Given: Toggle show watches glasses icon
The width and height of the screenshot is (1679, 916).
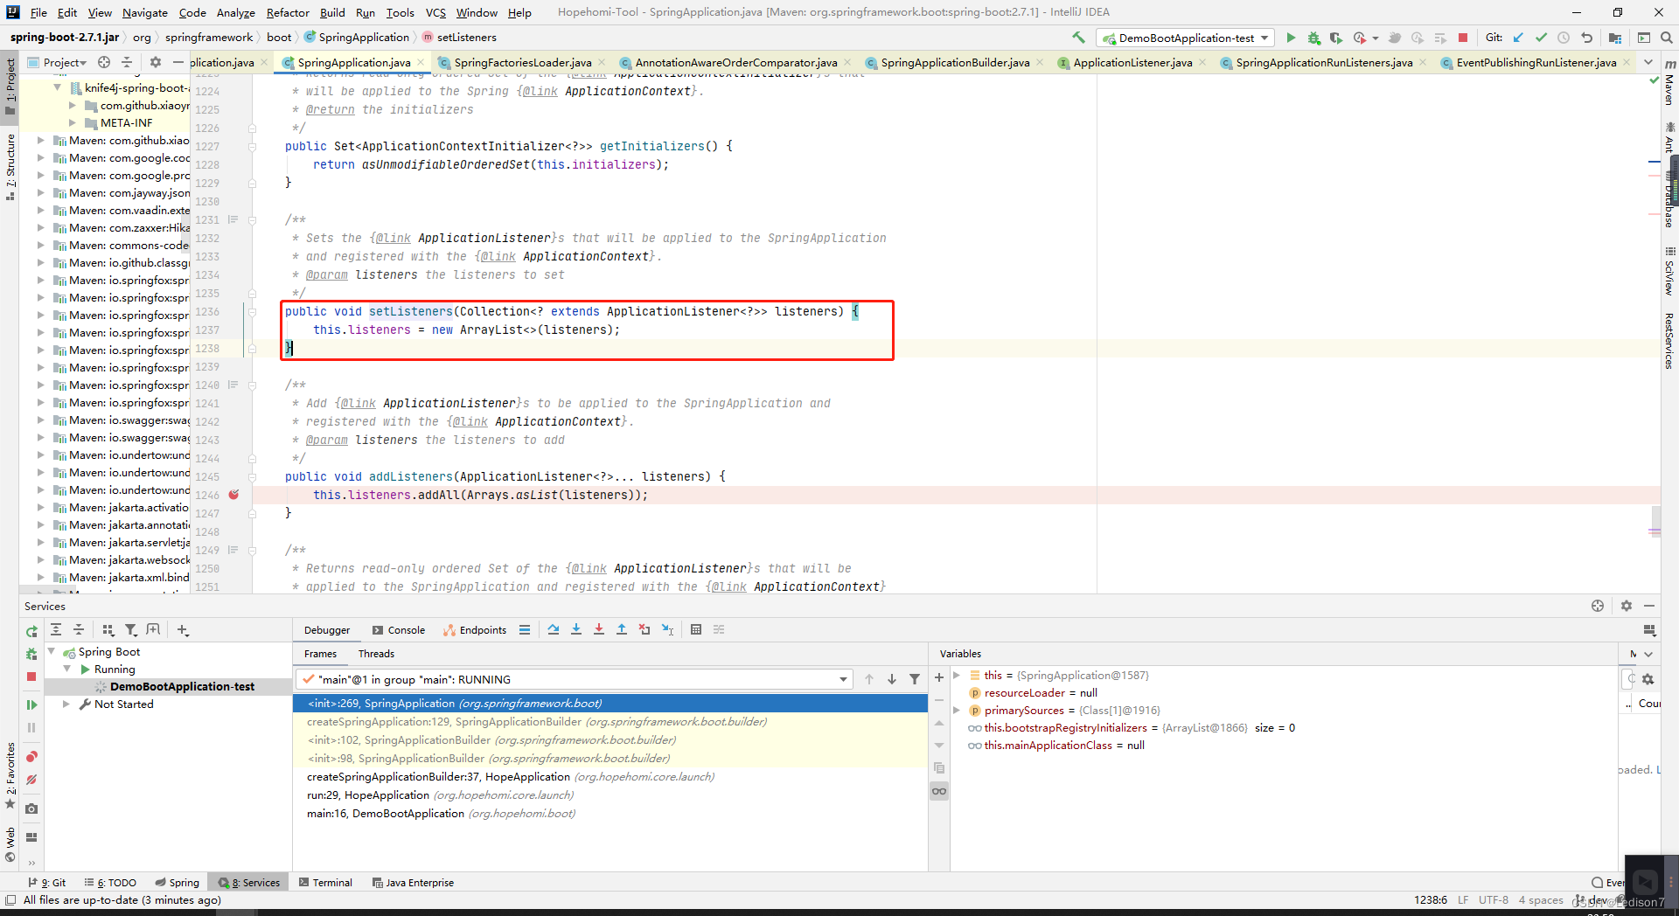Looking at the screenshot, I should click(939, 791).
